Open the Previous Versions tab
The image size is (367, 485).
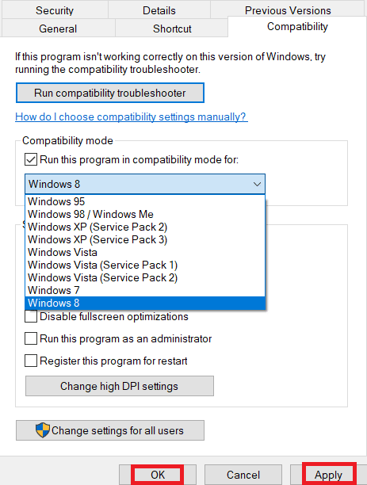(x=288, y=10)
